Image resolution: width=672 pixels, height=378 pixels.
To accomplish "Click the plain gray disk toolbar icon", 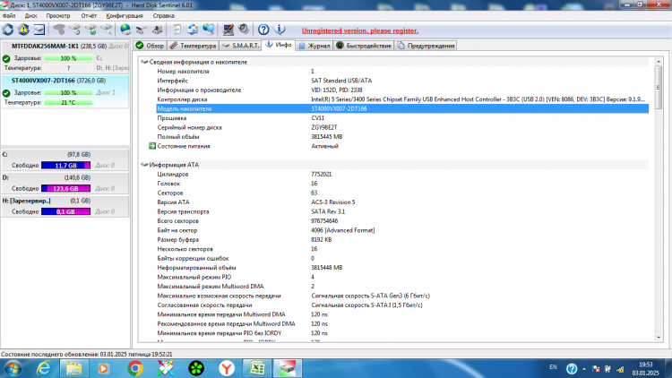I will pyautogui.click(x=59, y=30).
